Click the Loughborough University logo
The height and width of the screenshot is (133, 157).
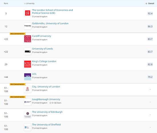point(27,102)
